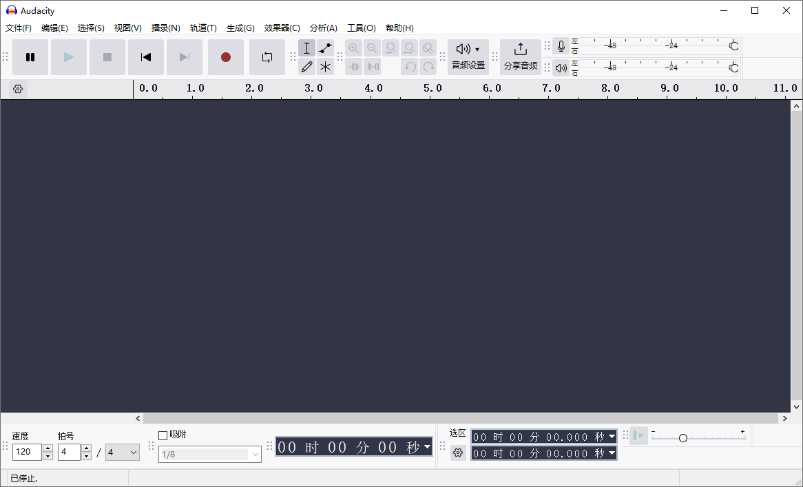Click the 分享音频 button

point(520,56)
